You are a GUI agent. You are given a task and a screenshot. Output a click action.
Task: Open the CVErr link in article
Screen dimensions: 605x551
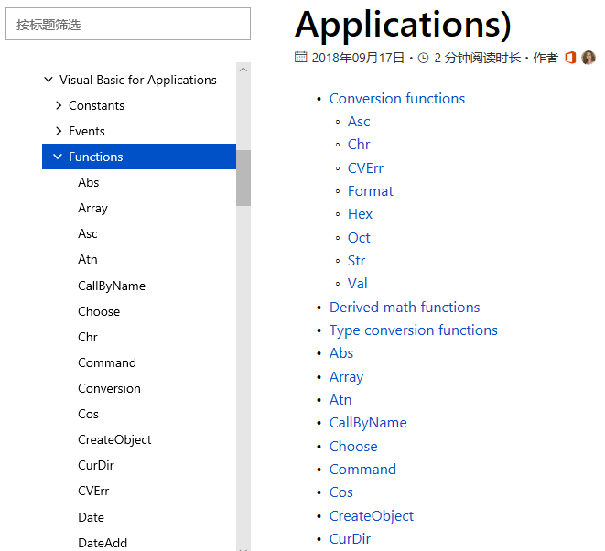tap(365, 168)
